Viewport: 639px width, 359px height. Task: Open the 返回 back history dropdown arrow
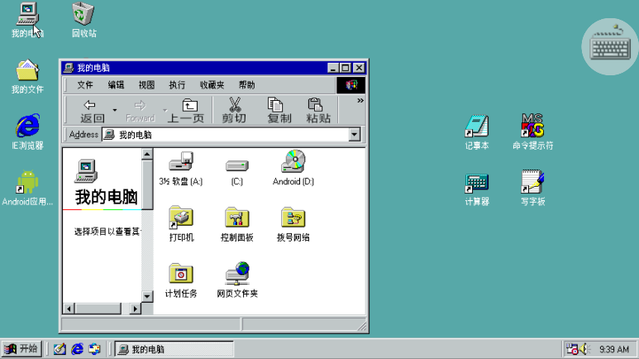pyautogui.click(x=114, y=110)
